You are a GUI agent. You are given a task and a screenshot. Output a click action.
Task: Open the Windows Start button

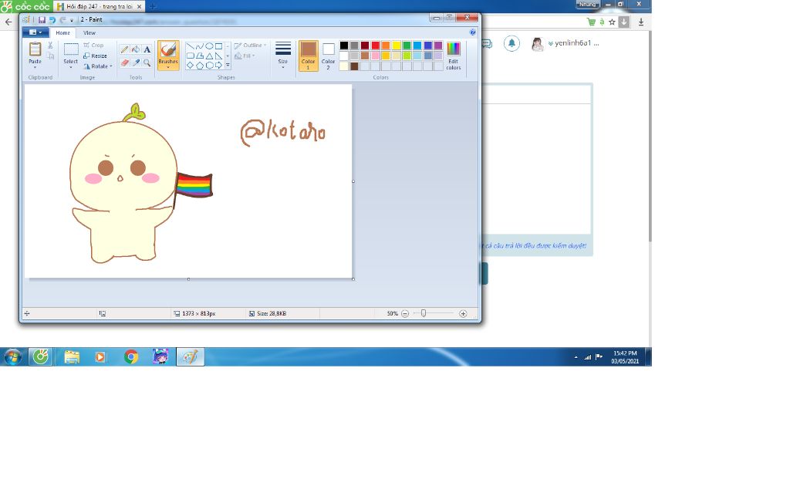(x=12, y=357)
